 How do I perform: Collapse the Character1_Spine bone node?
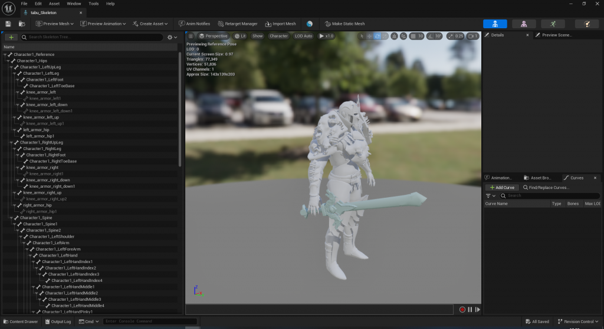(x=11, y=218)
